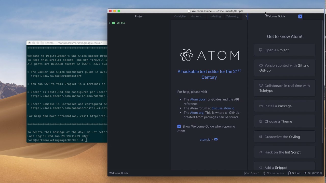Image resolution: width=326 pixels, height=183 pixels.
Task: Expand the Open a Project card
Action: coord(284,50)
